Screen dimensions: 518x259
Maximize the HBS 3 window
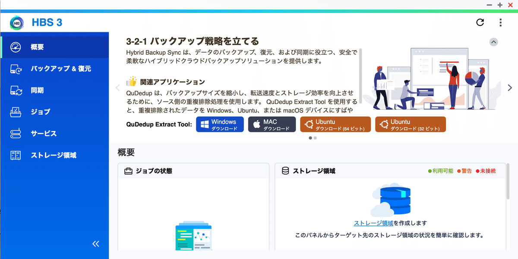(x=500, y=5)
